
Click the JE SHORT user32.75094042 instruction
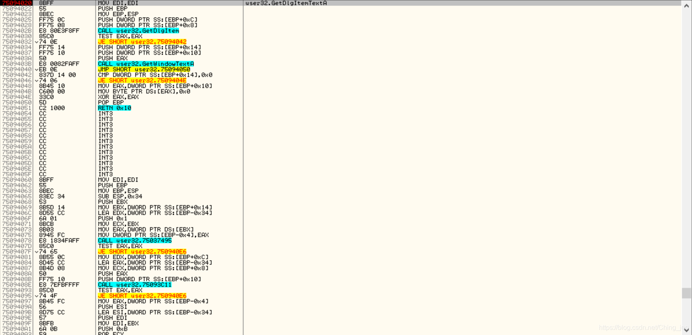[x=142, y=42]
